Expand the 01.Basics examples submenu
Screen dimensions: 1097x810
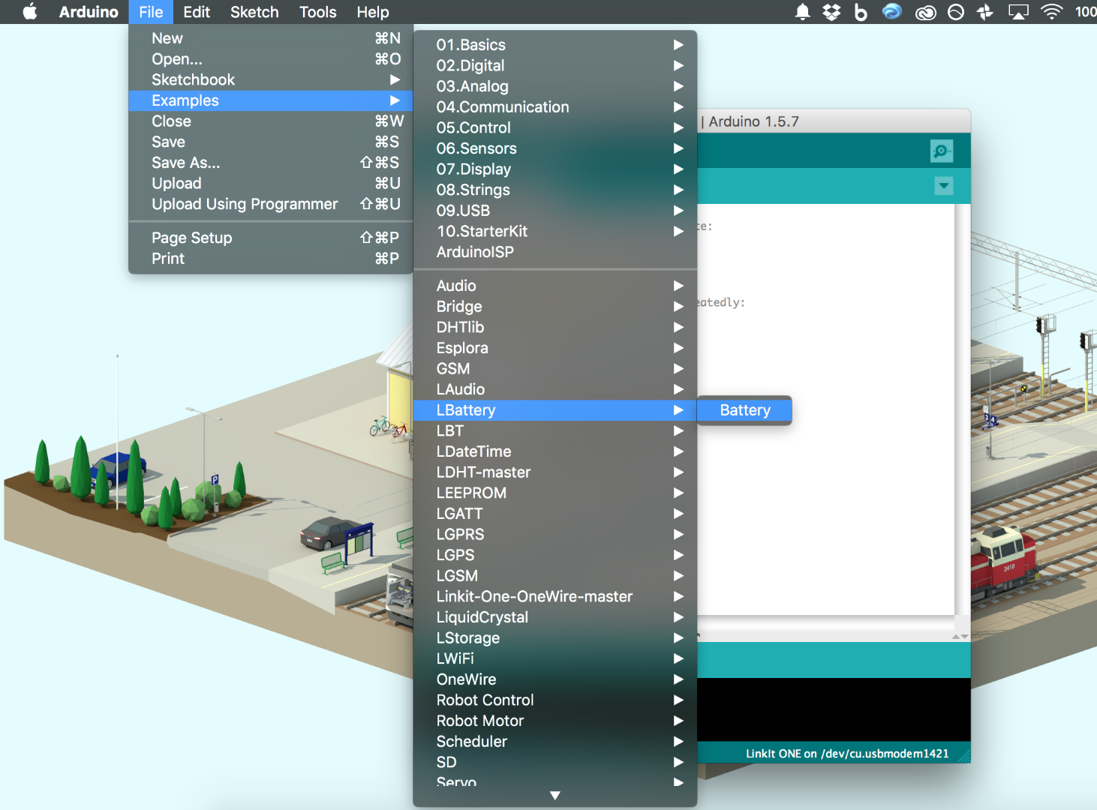tap(555, 45)
